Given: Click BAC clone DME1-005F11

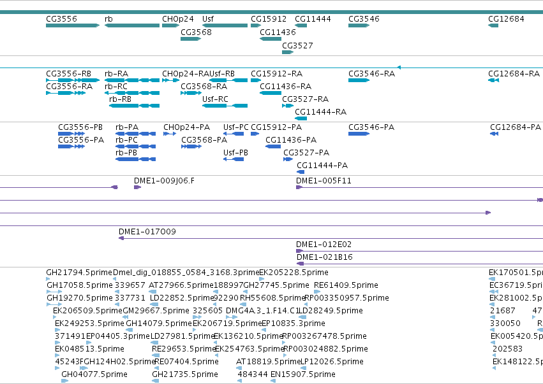Looking at the screenshot, I should 419,187.
